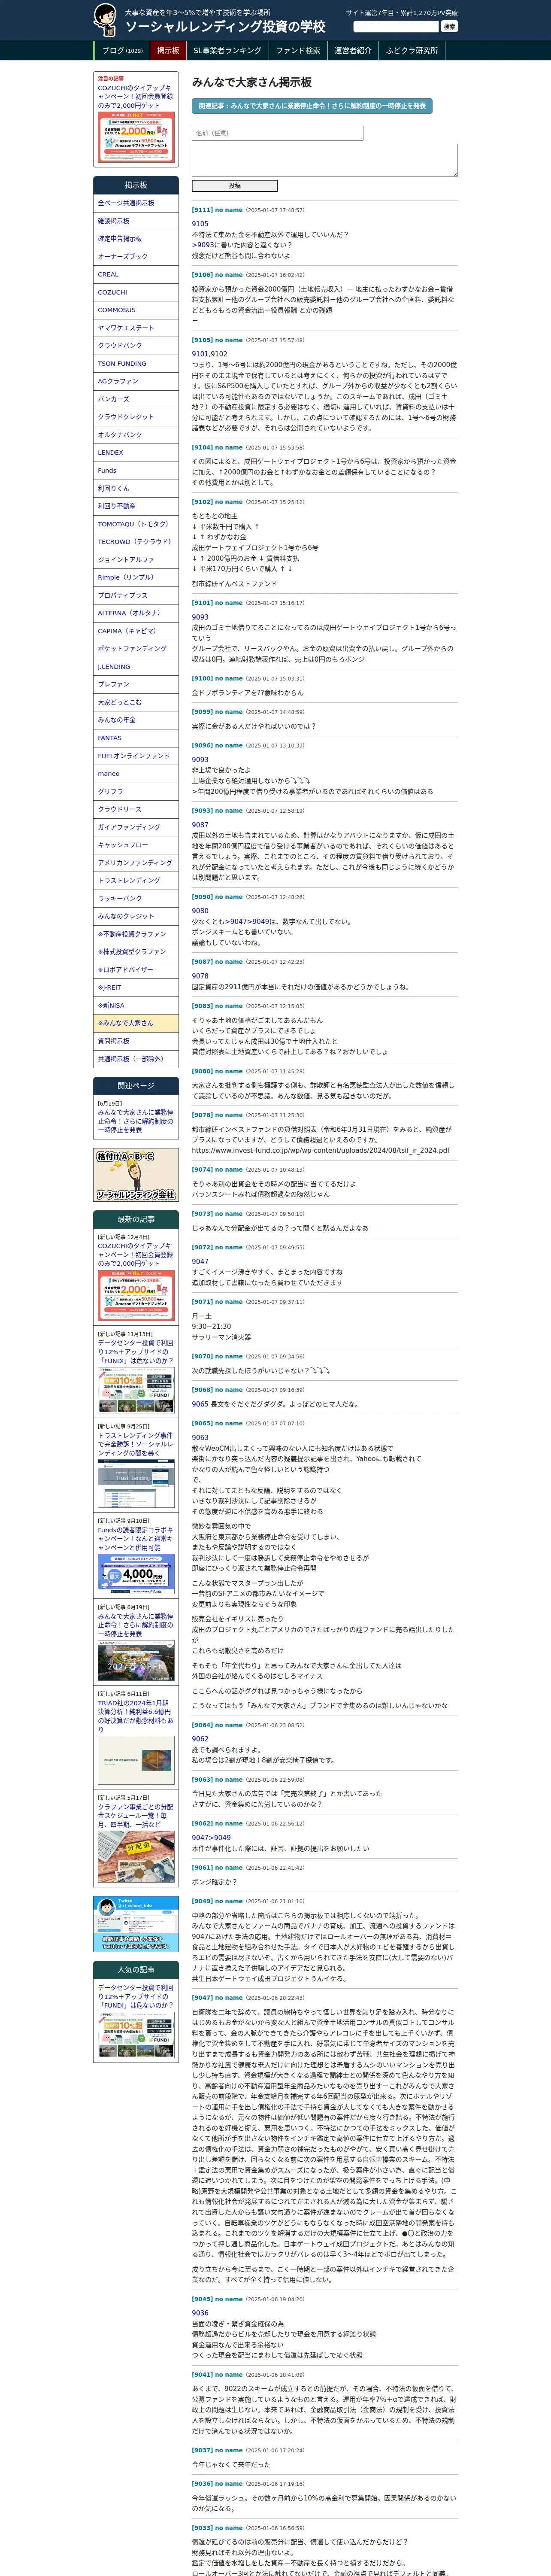
Task: Open ※J-REIT board link
Action: pyautogui.click(x=136, y=988)
